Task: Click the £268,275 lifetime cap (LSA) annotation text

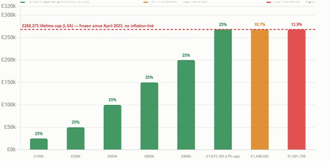Action: (88, 26)
